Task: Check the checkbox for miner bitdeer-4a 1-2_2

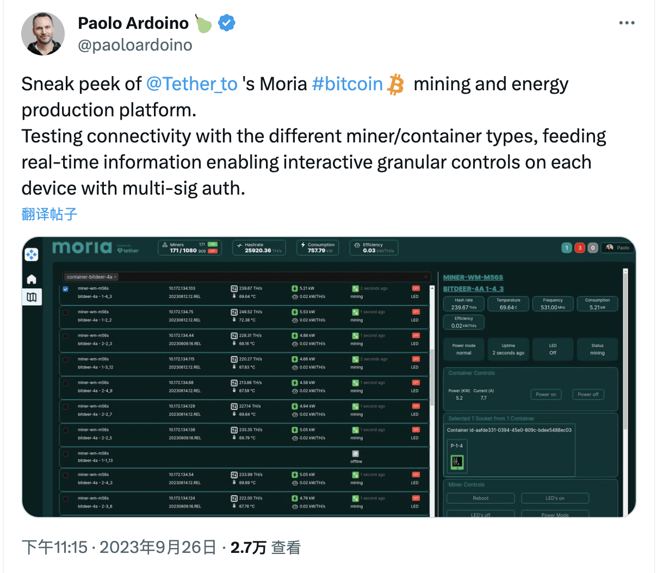Action: [x=66, y=313]
